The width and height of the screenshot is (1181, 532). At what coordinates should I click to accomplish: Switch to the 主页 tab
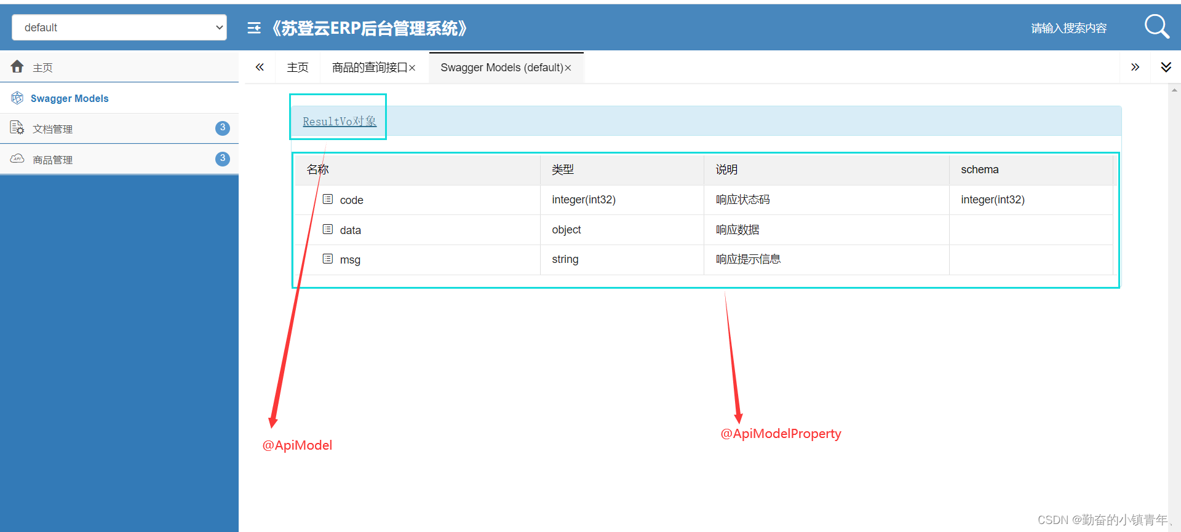[x=298, y=68]
